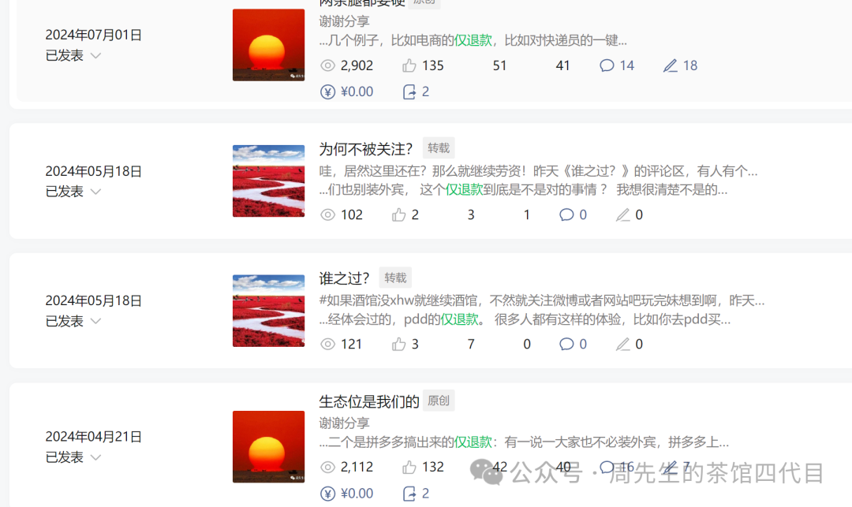Click the view count eye icon for 2,902
This screenshot has width=852, height=507.
327,65
